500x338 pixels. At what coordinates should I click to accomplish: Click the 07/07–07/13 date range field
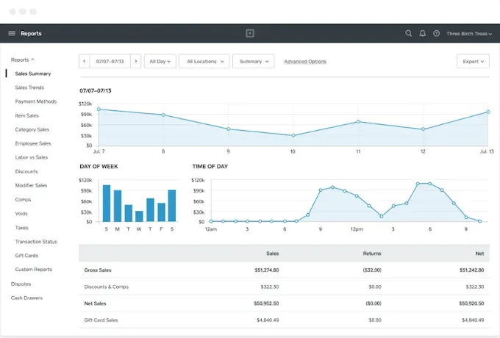click(110, 62)
